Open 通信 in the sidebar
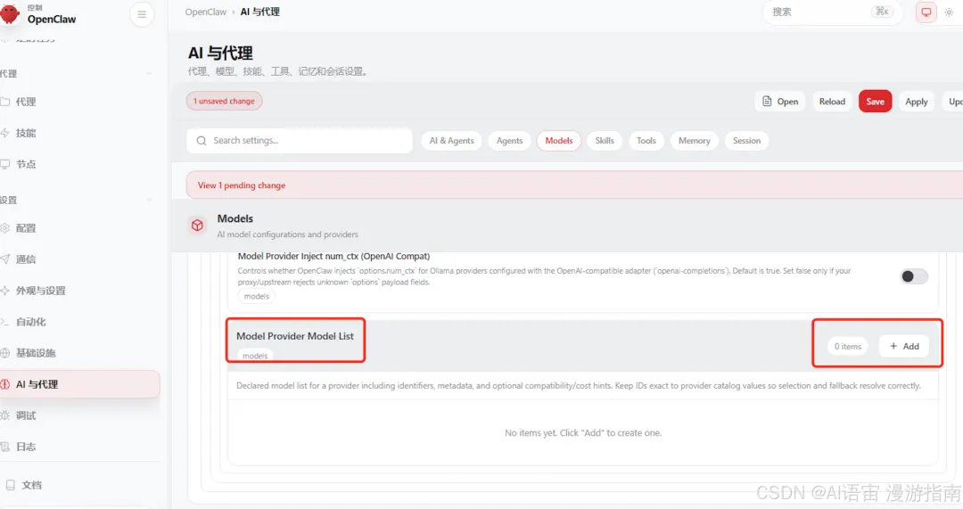This screenshot has width=963, height=509. (80, 259)
